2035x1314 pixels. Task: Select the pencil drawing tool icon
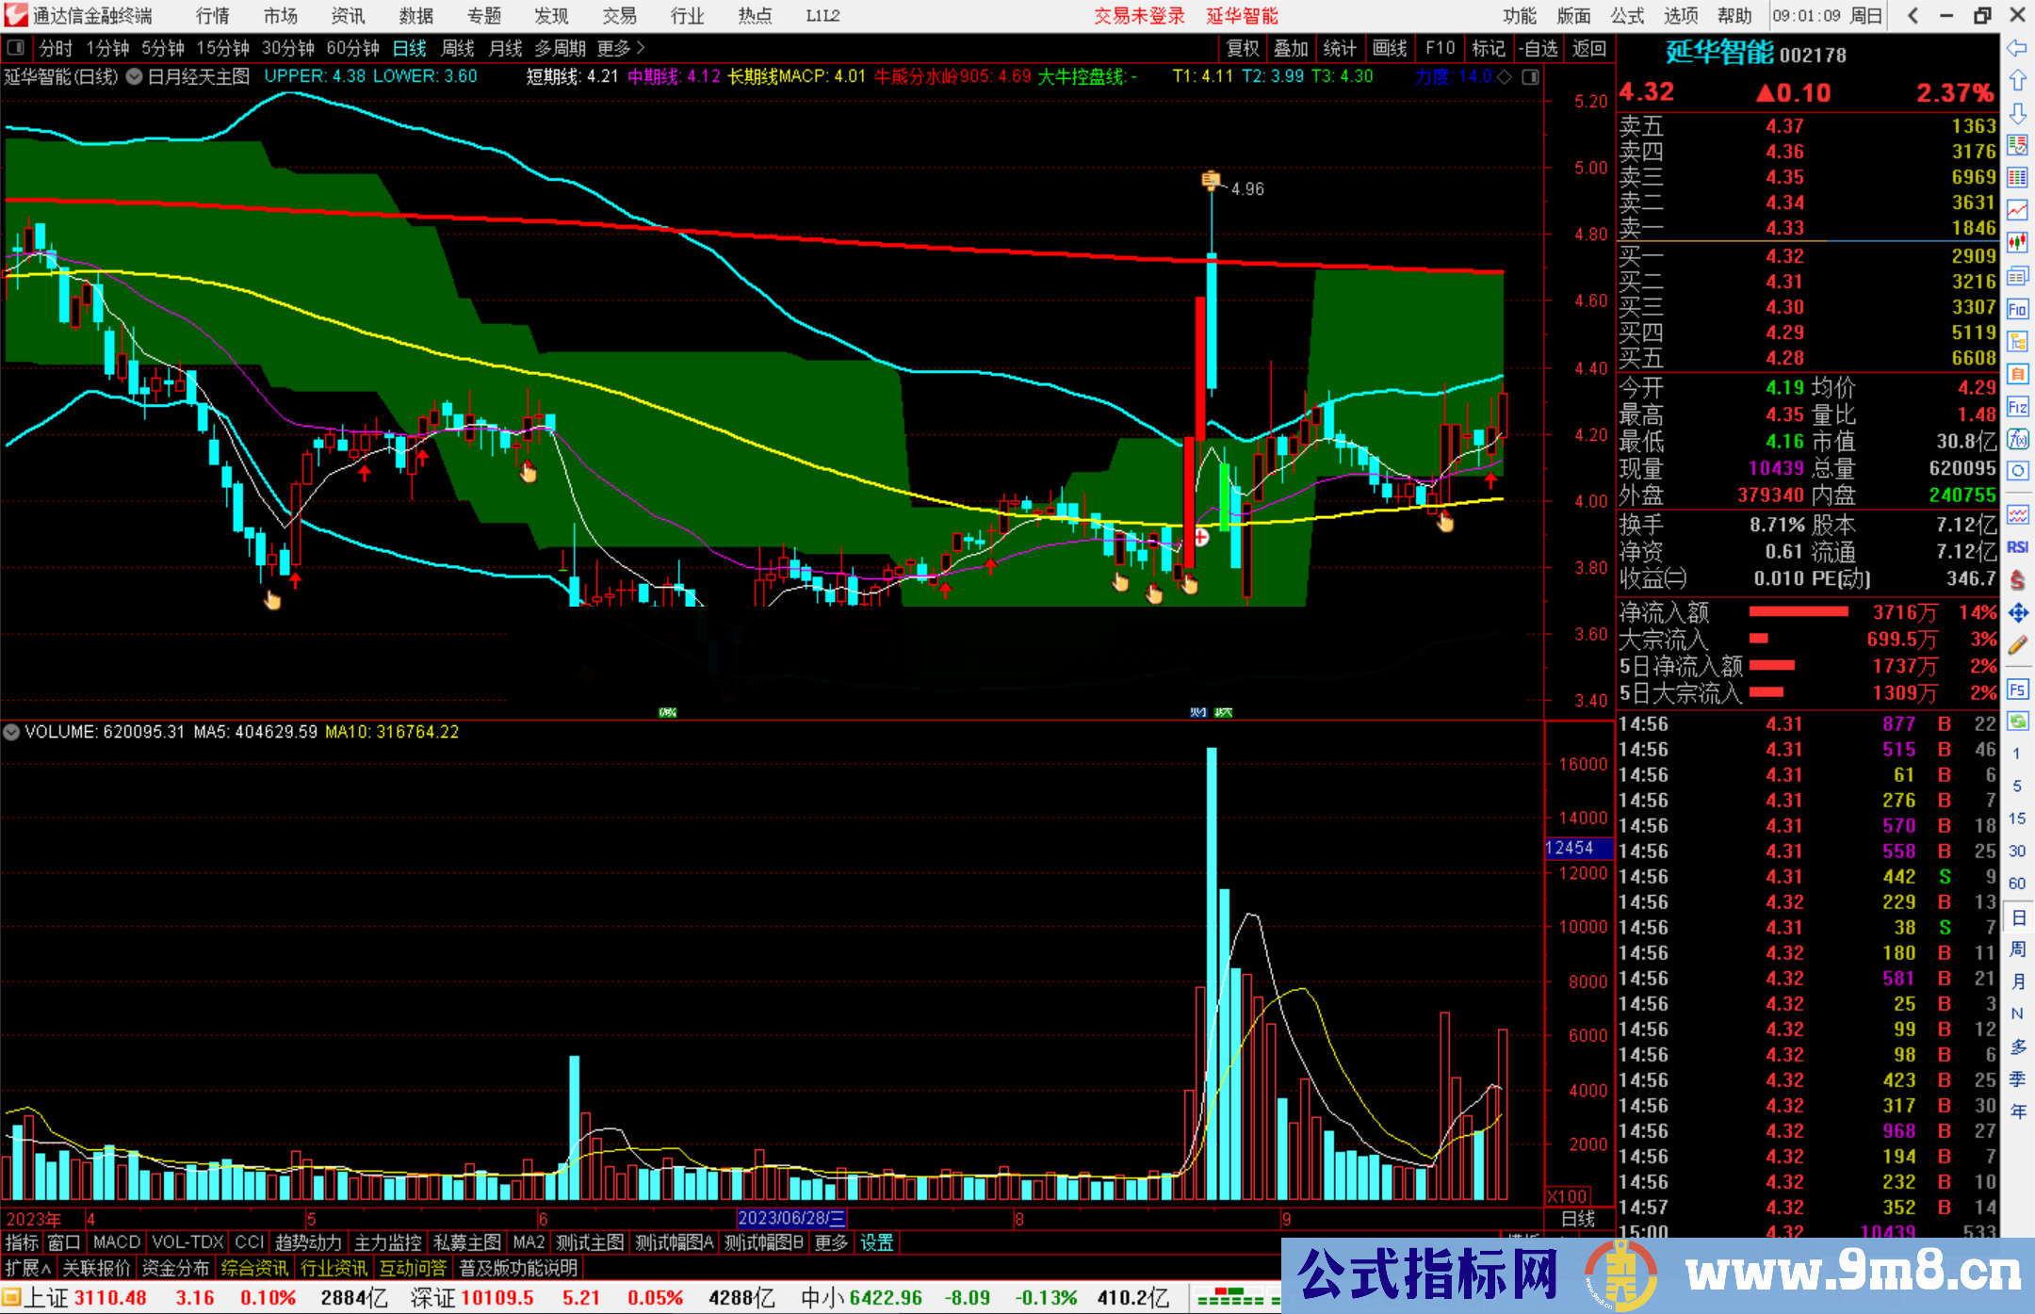[x=2016, y=645]
